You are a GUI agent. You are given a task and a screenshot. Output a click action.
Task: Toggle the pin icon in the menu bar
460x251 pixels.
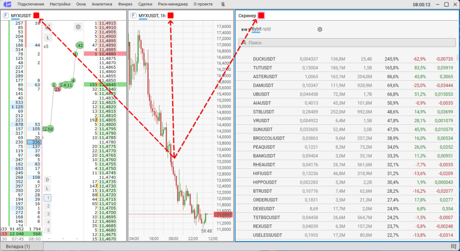tap(223, 4)
